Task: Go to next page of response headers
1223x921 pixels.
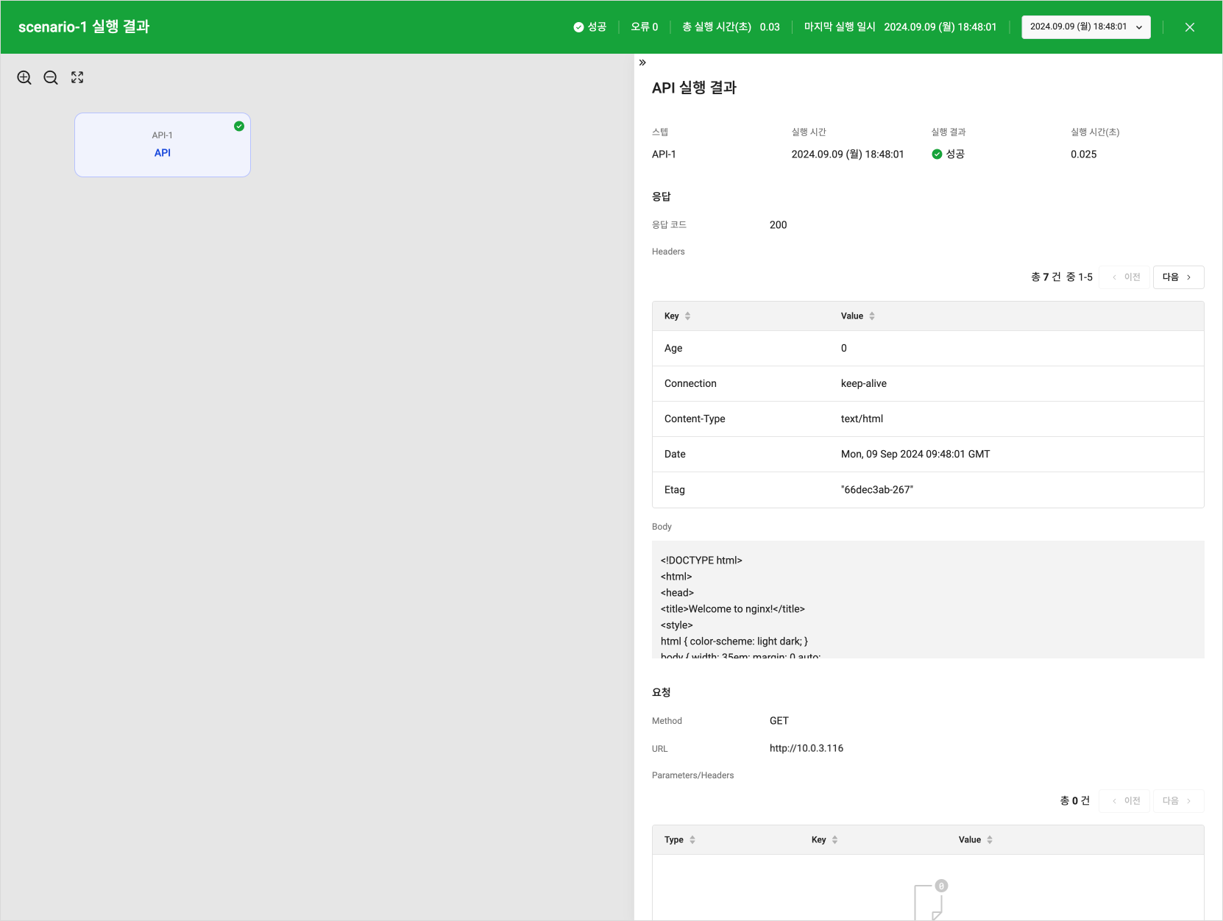Action: pos(1178,277)
